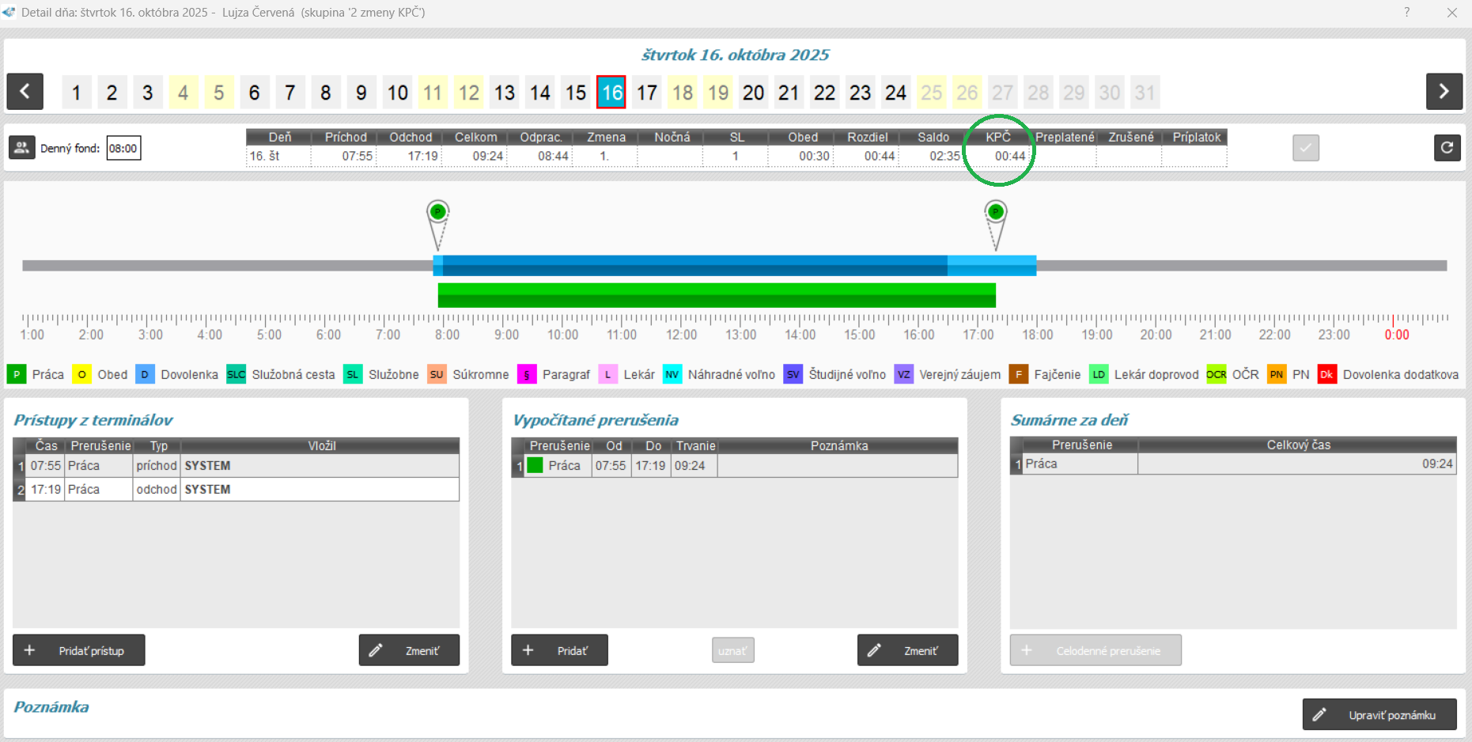1472x742 pixels.
Task: Select the Fajčenie legend icon
Action: coord(1018,374)
